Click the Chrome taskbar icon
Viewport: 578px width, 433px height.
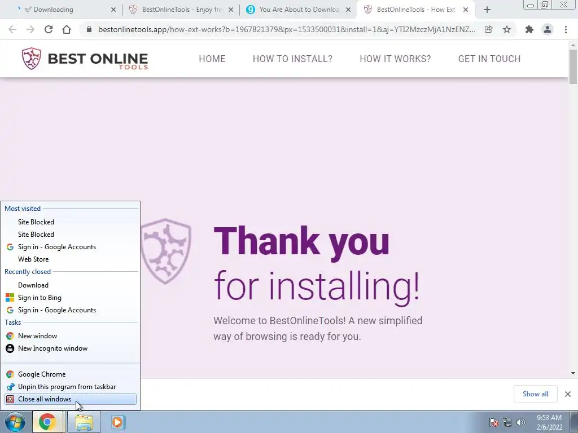click(x=47, y=422)
